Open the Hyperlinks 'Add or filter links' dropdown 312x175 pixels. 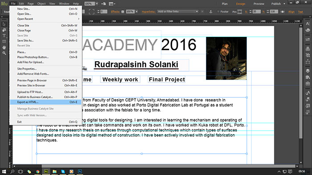click(178, 12)
